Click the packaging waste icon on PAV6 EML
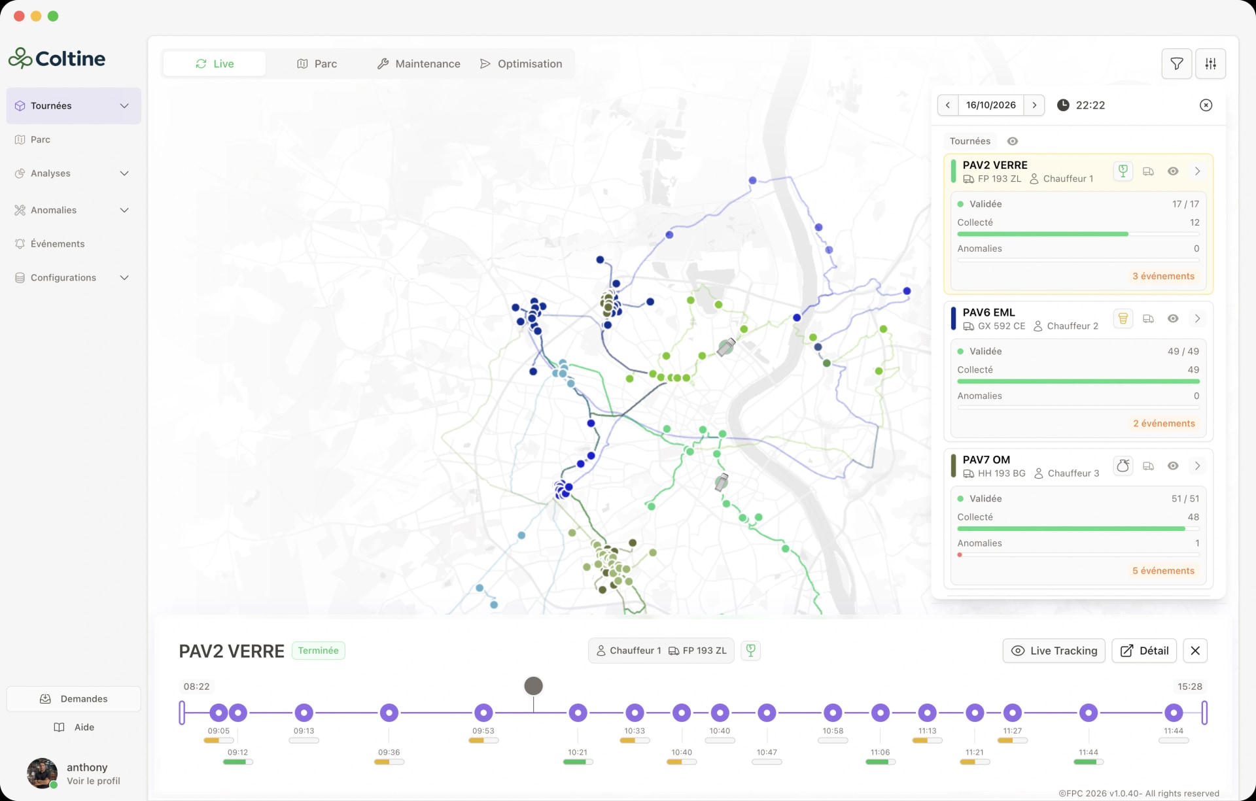The height and width of the screenshot is (801, 1256). tap(1123, 318)
